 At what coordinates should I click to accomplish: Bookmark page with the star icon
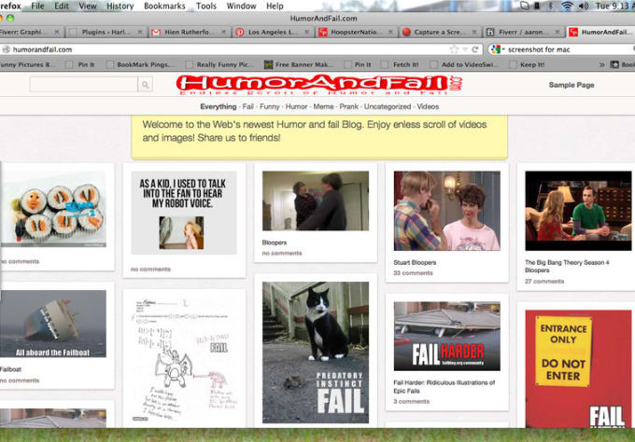click(454, 49)
